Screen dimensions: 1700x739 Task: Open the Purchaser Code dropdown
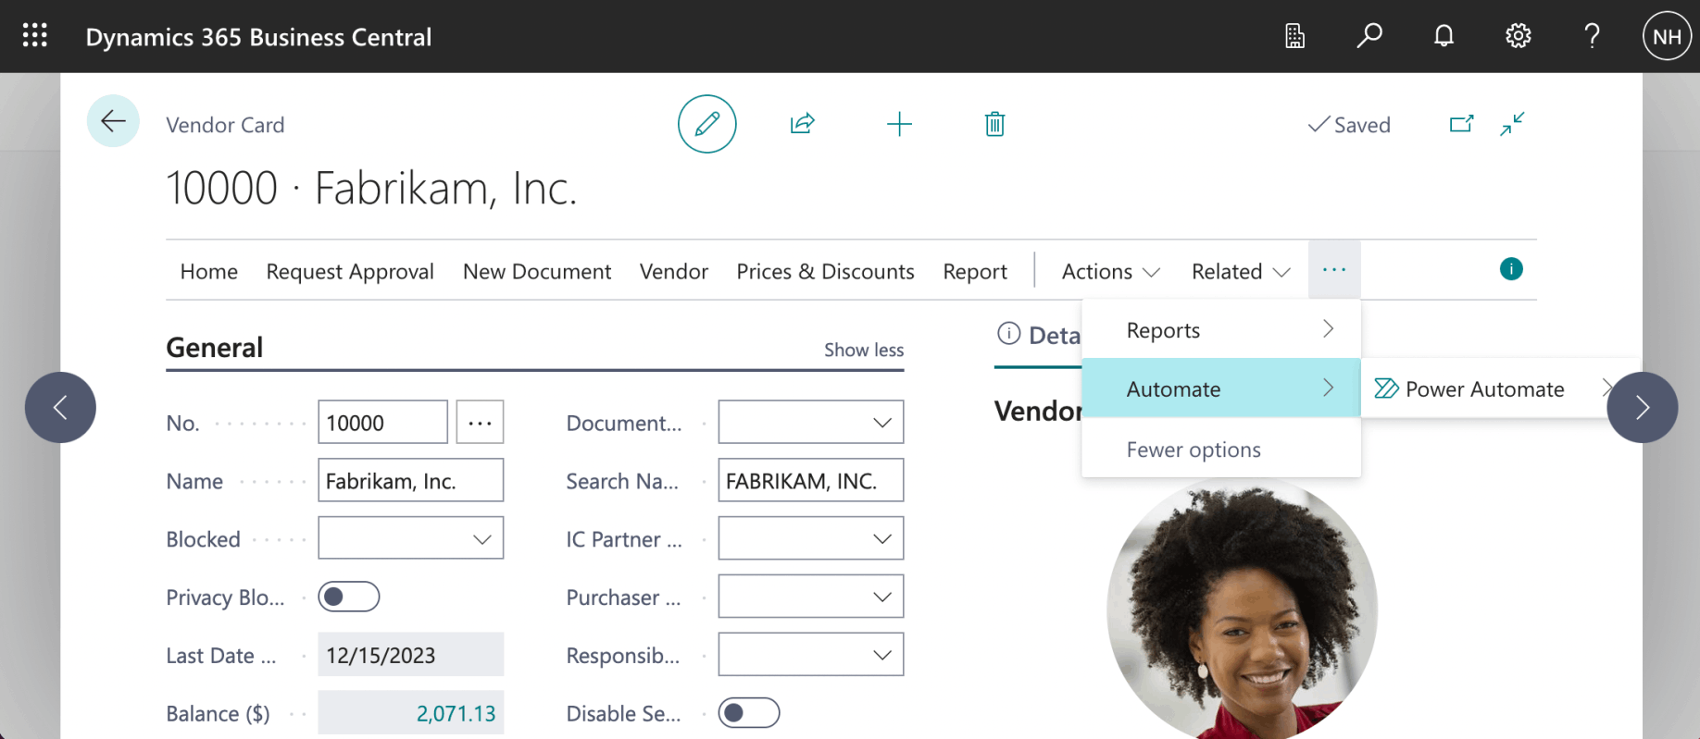[x=882, y=597]
